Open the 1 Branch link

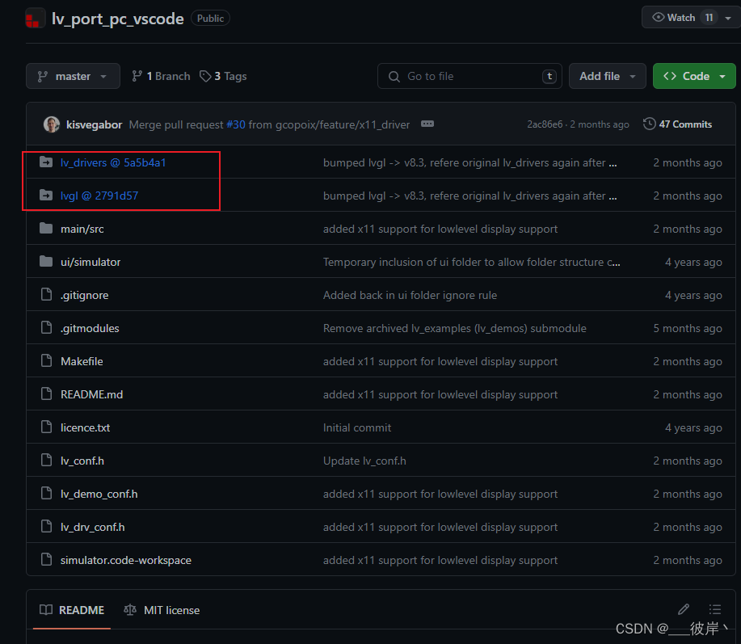click(161, 76)
